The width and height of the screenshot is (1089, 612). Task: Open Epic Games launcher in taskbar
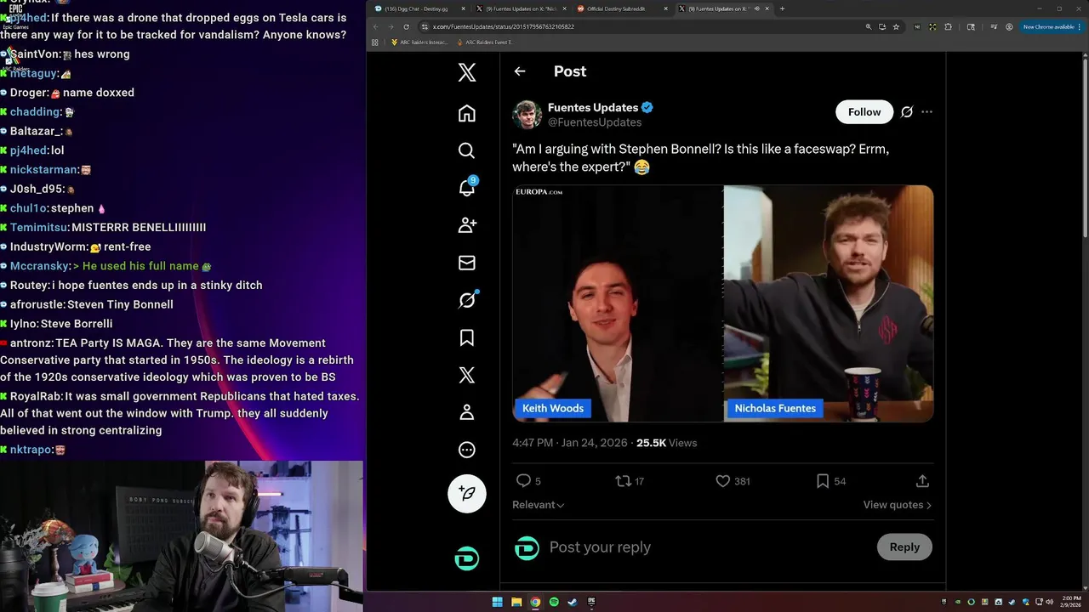pyautogui.click(x=591, y=602)
